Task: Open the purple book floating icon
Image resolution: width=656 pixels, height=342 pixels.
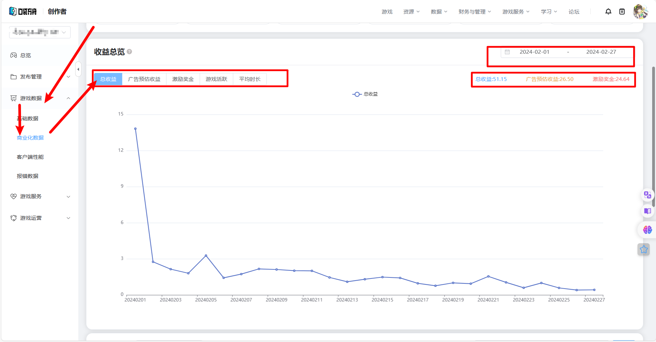Action: click(647, 211)
